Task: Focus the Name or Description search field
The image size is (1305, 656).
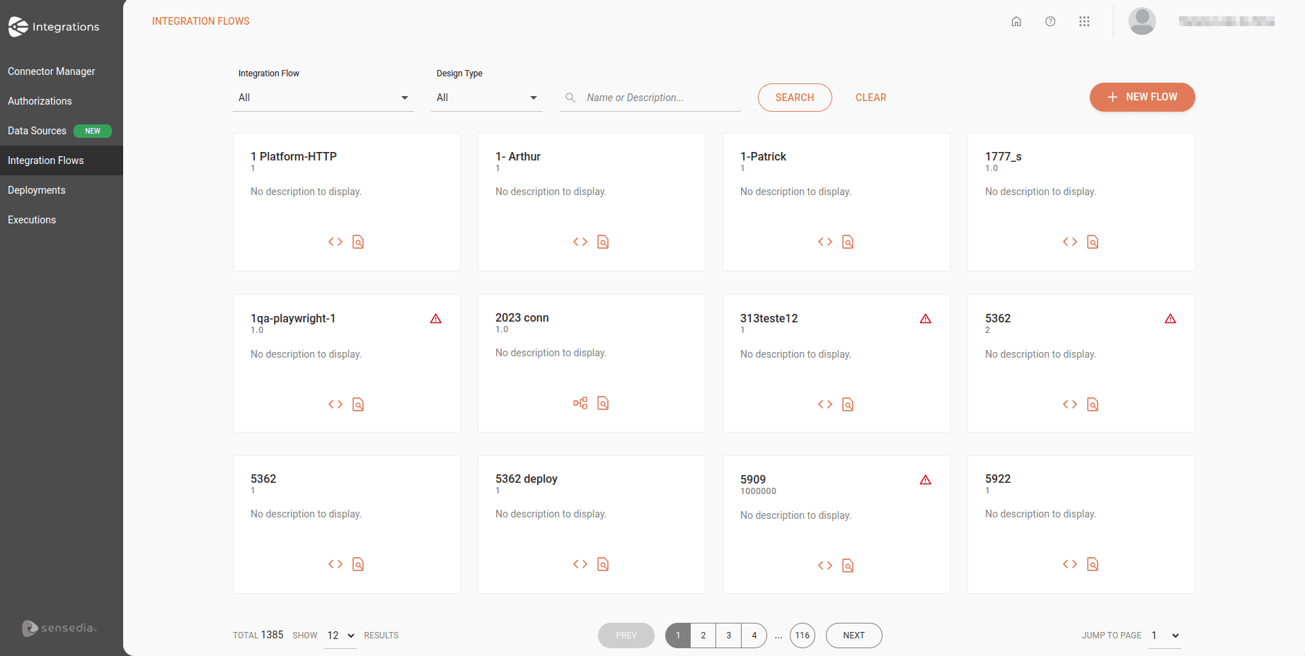Action: click(658, 98)
